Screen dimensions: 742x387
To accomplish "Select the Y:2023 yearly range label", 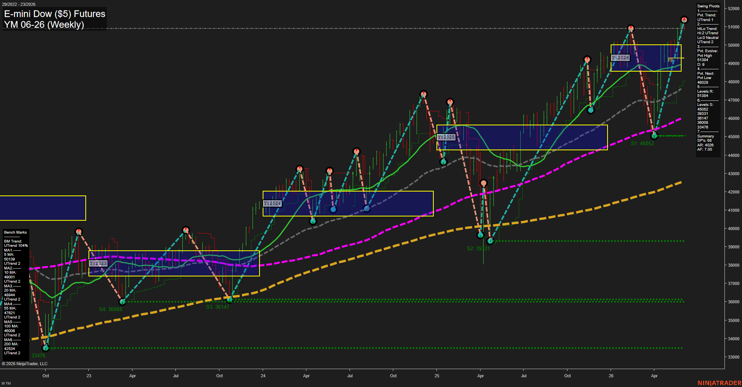I will [98, 263].
